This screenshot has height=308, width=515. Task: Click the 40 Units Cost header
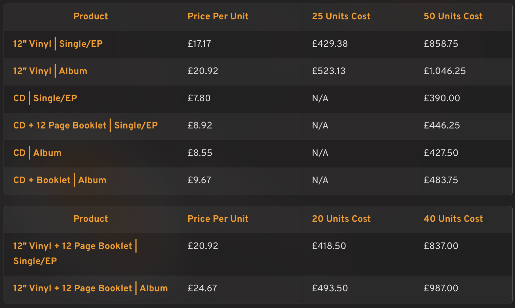(x=453, y=219)
